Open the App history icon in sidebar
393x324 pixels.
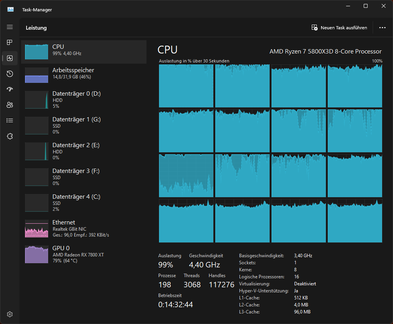tap(10, 74)
